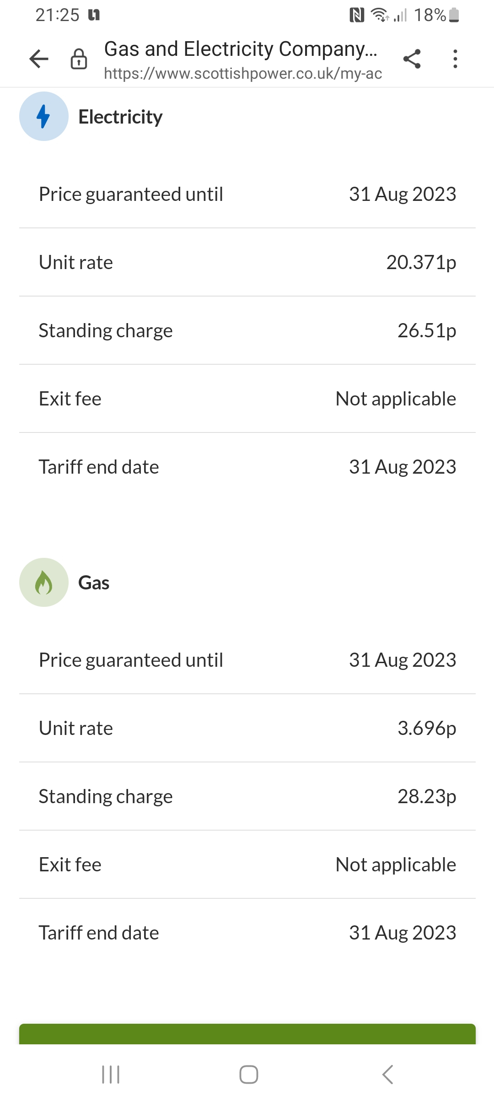
Task: Tap the battery indicator in status bar
Action: (x=454, y=15)
